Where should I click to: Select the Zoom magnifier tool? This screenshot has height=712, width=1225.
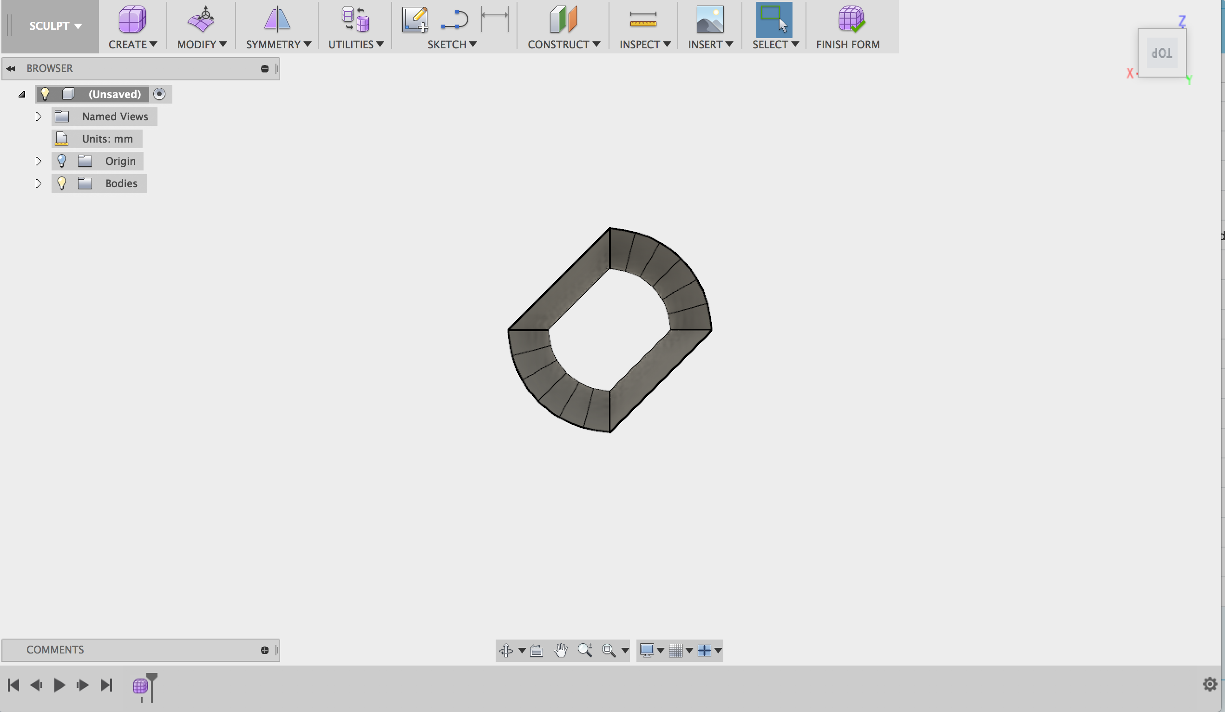[585, 650]
